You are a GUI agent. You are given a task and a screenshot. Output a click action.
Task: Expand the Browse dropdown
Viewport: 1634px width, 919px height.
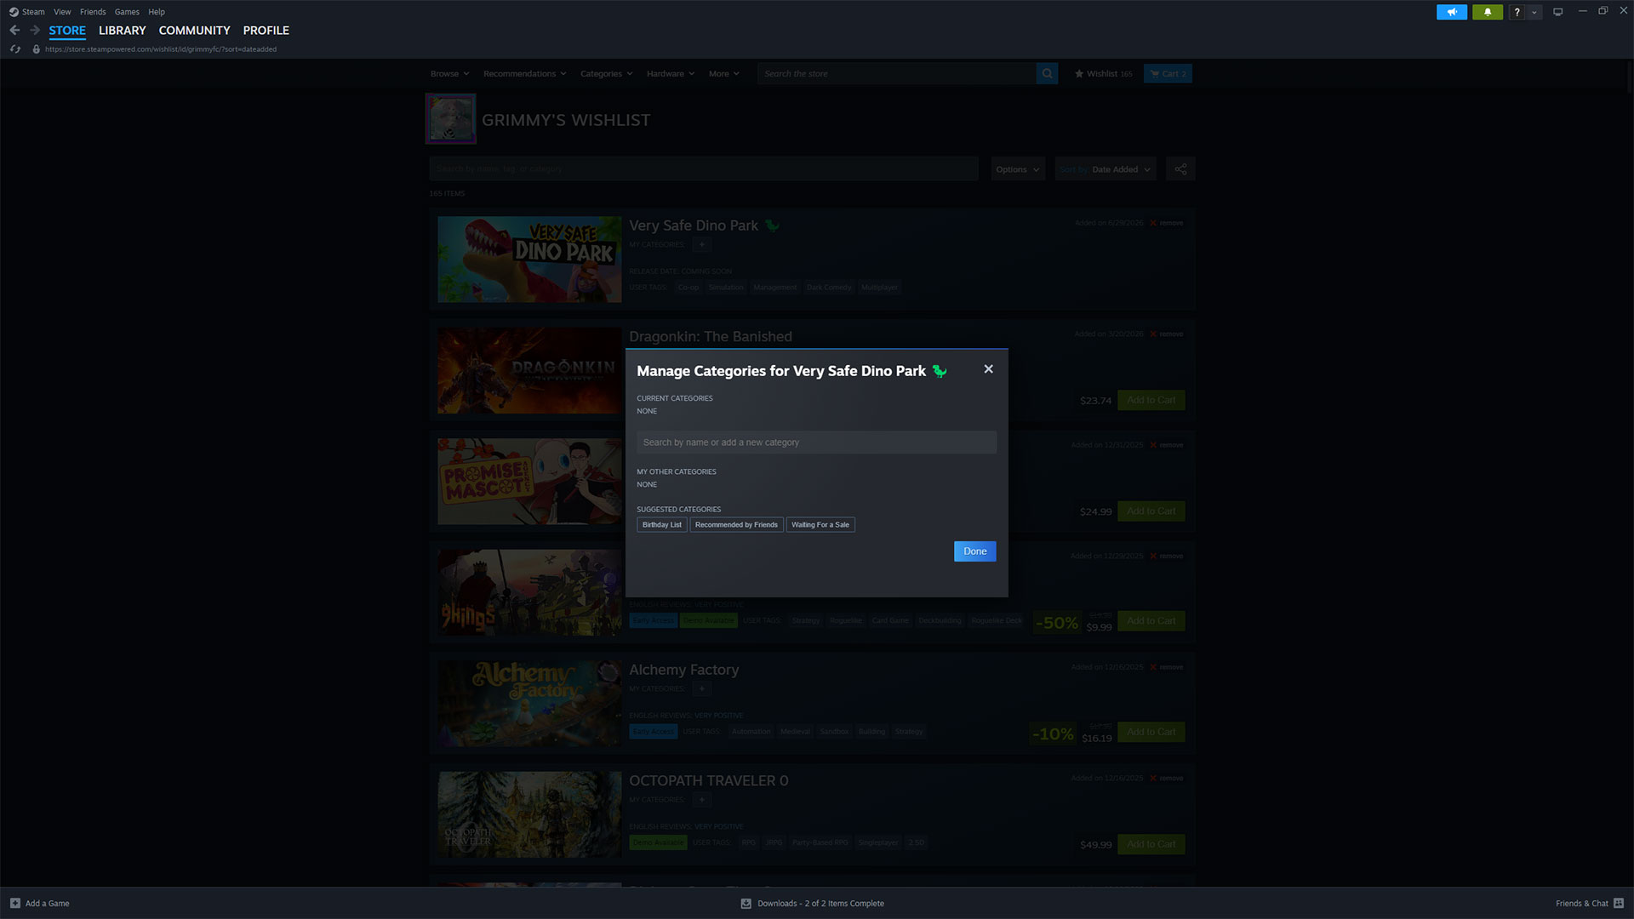(x=449, y=74)
